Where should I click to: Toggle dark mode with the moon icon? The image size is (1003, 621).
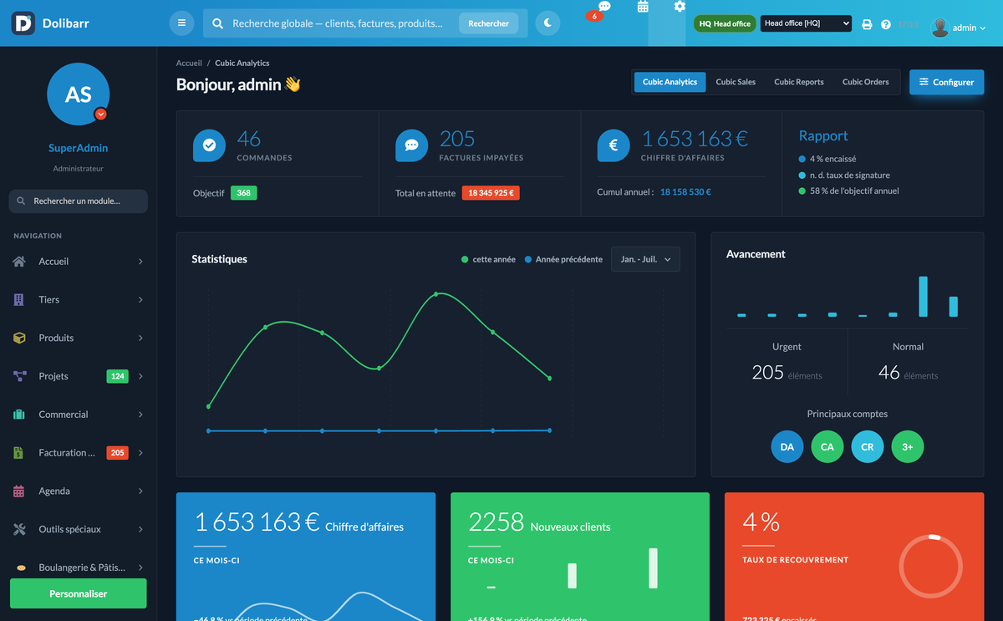coord(547,23)
